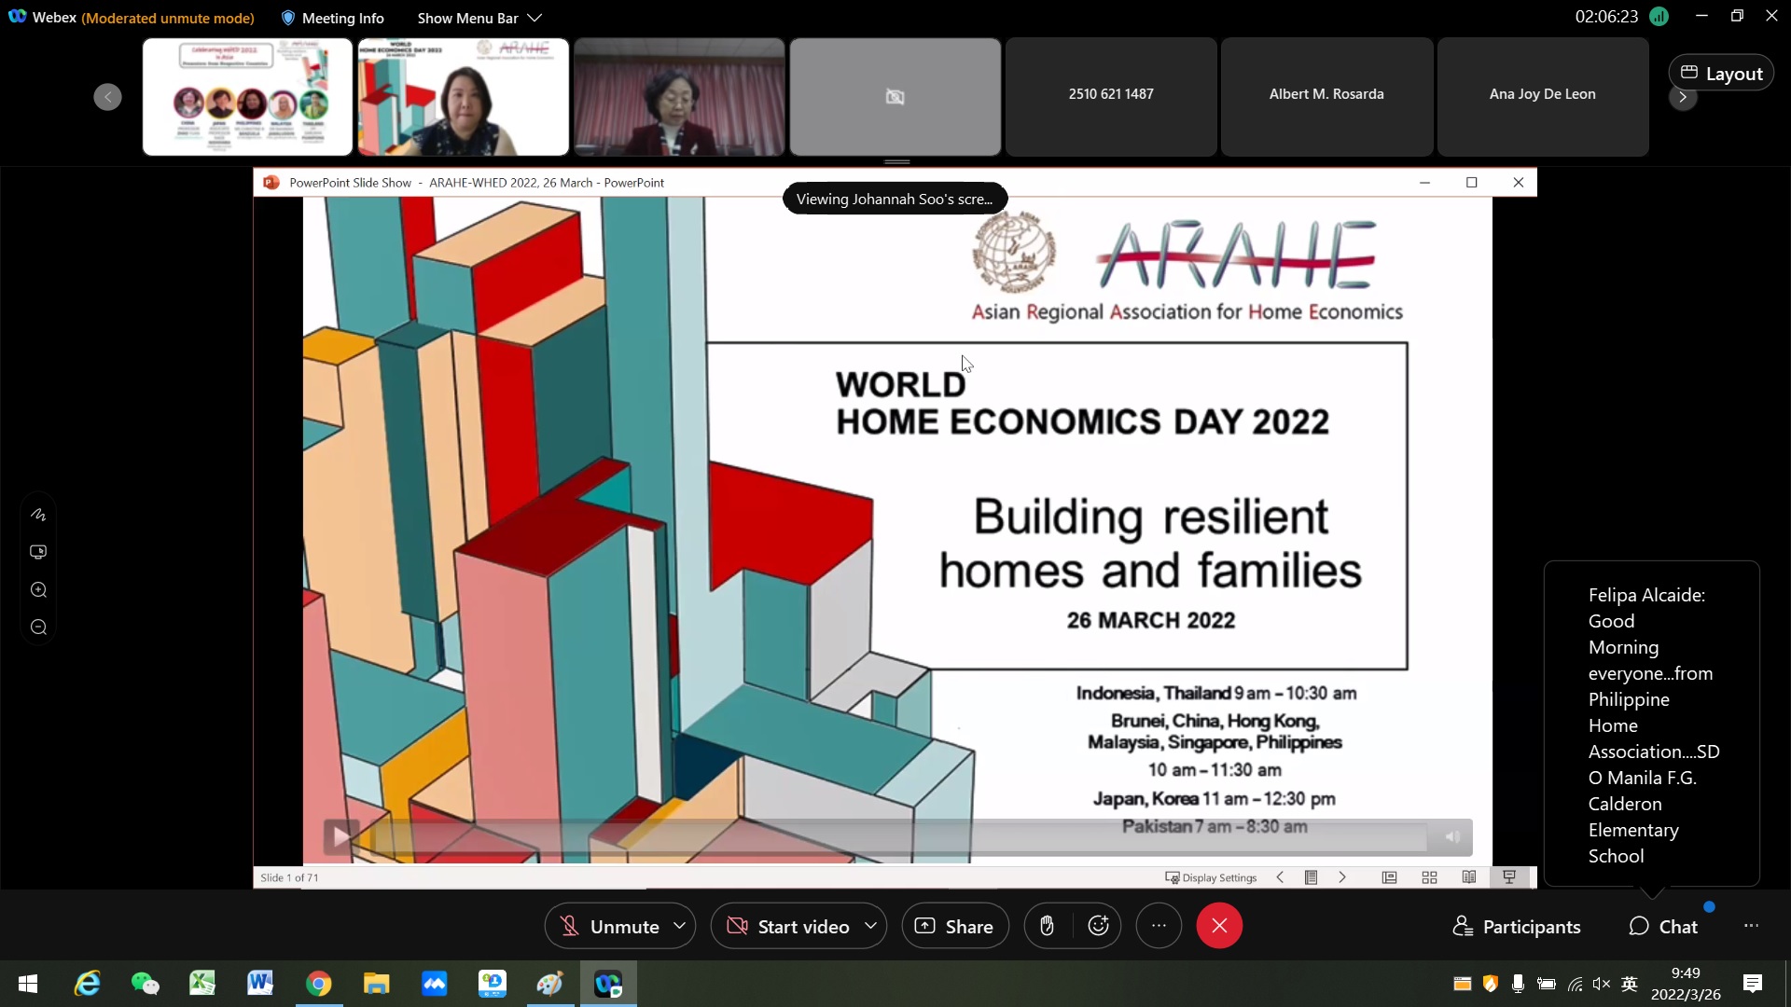Screen dimensions: 1791x1007
Task: Expand the Unmute audio options arrow
Action: coord(680,926)
